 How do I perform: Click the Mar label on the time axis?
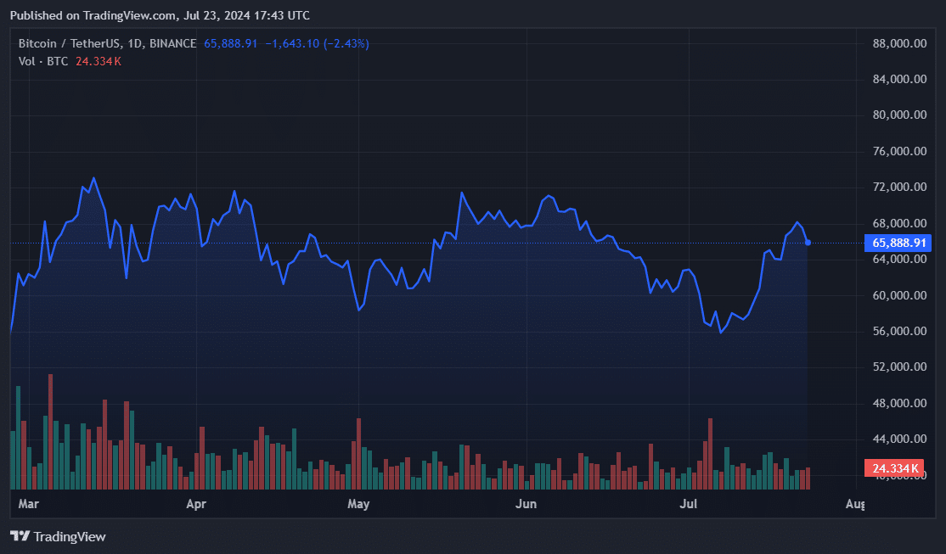[x=28, y=504]
